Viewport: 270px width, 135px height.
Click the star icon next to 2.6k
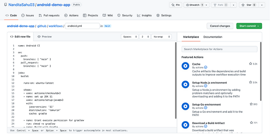pyautogui.click(x=250, y=82)
